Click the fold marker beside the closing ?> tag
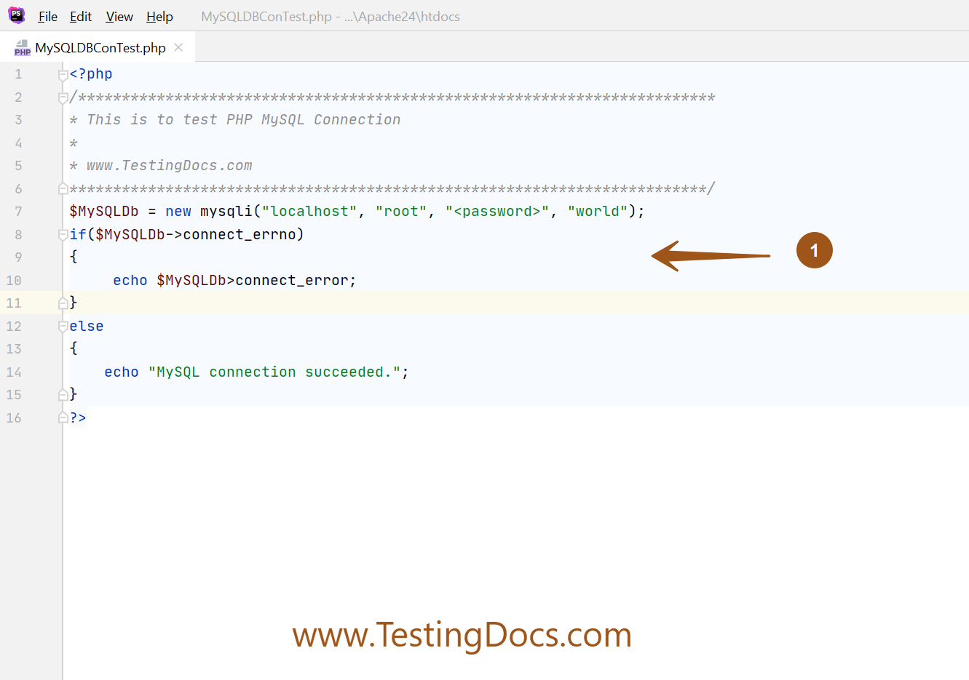The height and width of the screenshot is (680, 969). [x=63, y=417]
